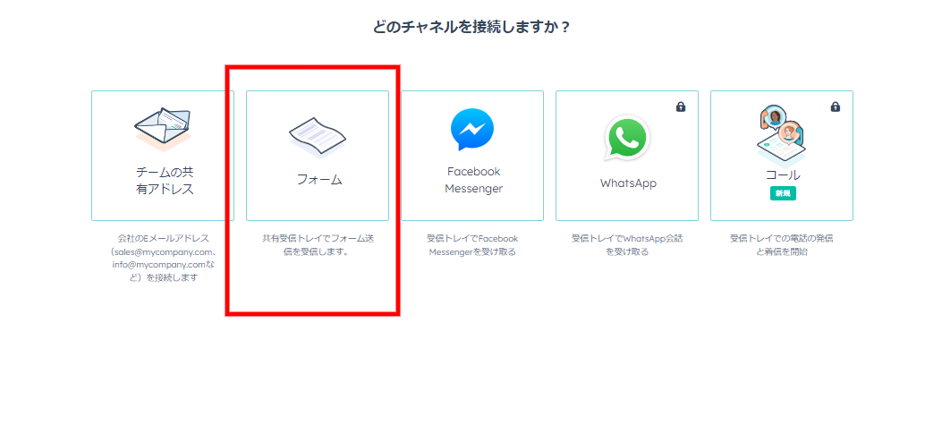
Task: Click the lock icon on WhatsApp card
Action: (681, 106)
